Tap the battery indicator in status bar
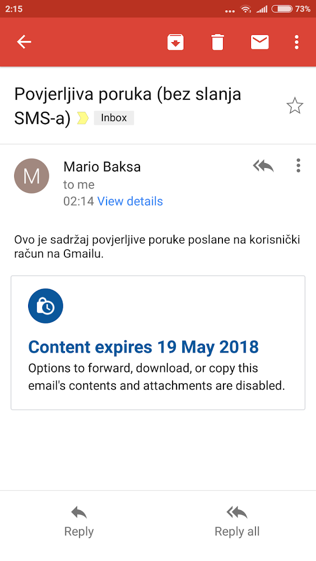This screenshot has height=561, width=316. coord(282,9)
